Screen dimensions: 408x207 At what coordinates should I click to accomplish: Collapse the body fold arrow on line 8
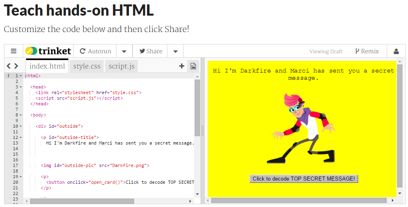pos(21,115)
